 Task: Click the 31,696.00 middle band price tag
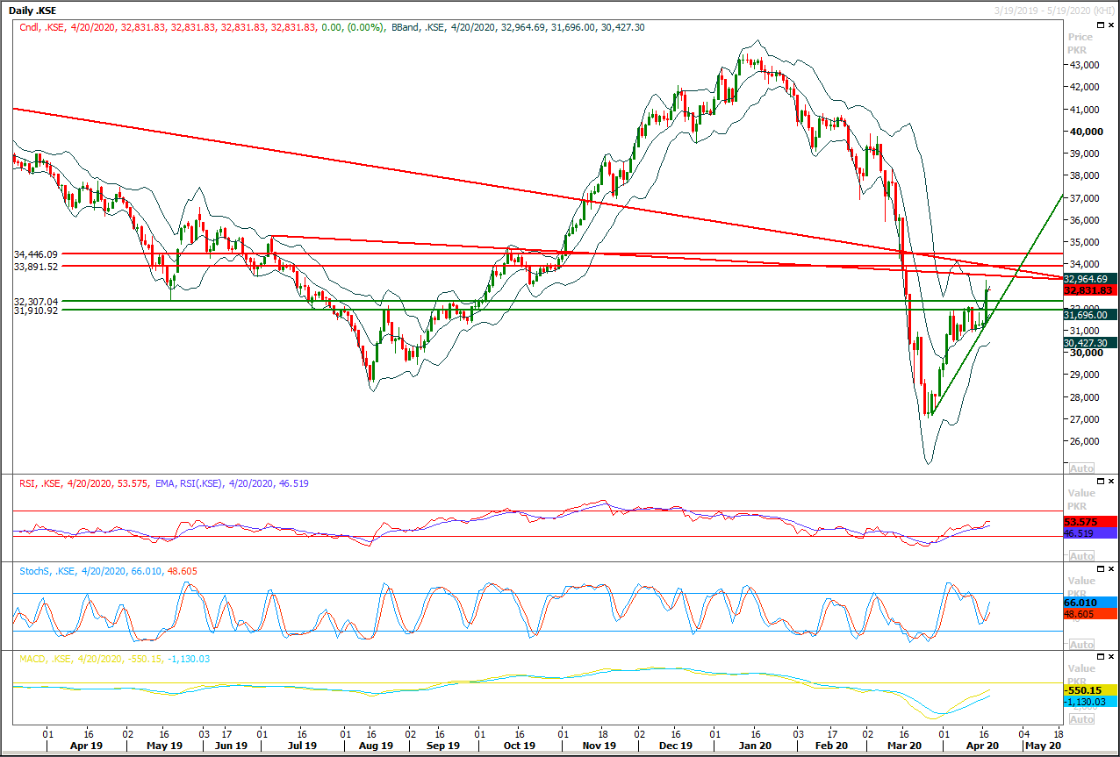1089,315
